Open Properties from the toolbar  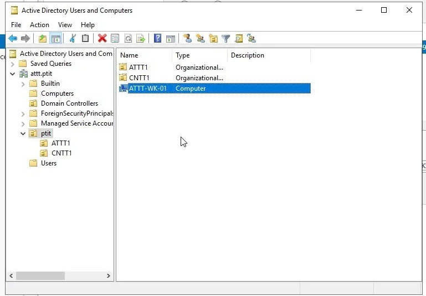click(115, 39)
